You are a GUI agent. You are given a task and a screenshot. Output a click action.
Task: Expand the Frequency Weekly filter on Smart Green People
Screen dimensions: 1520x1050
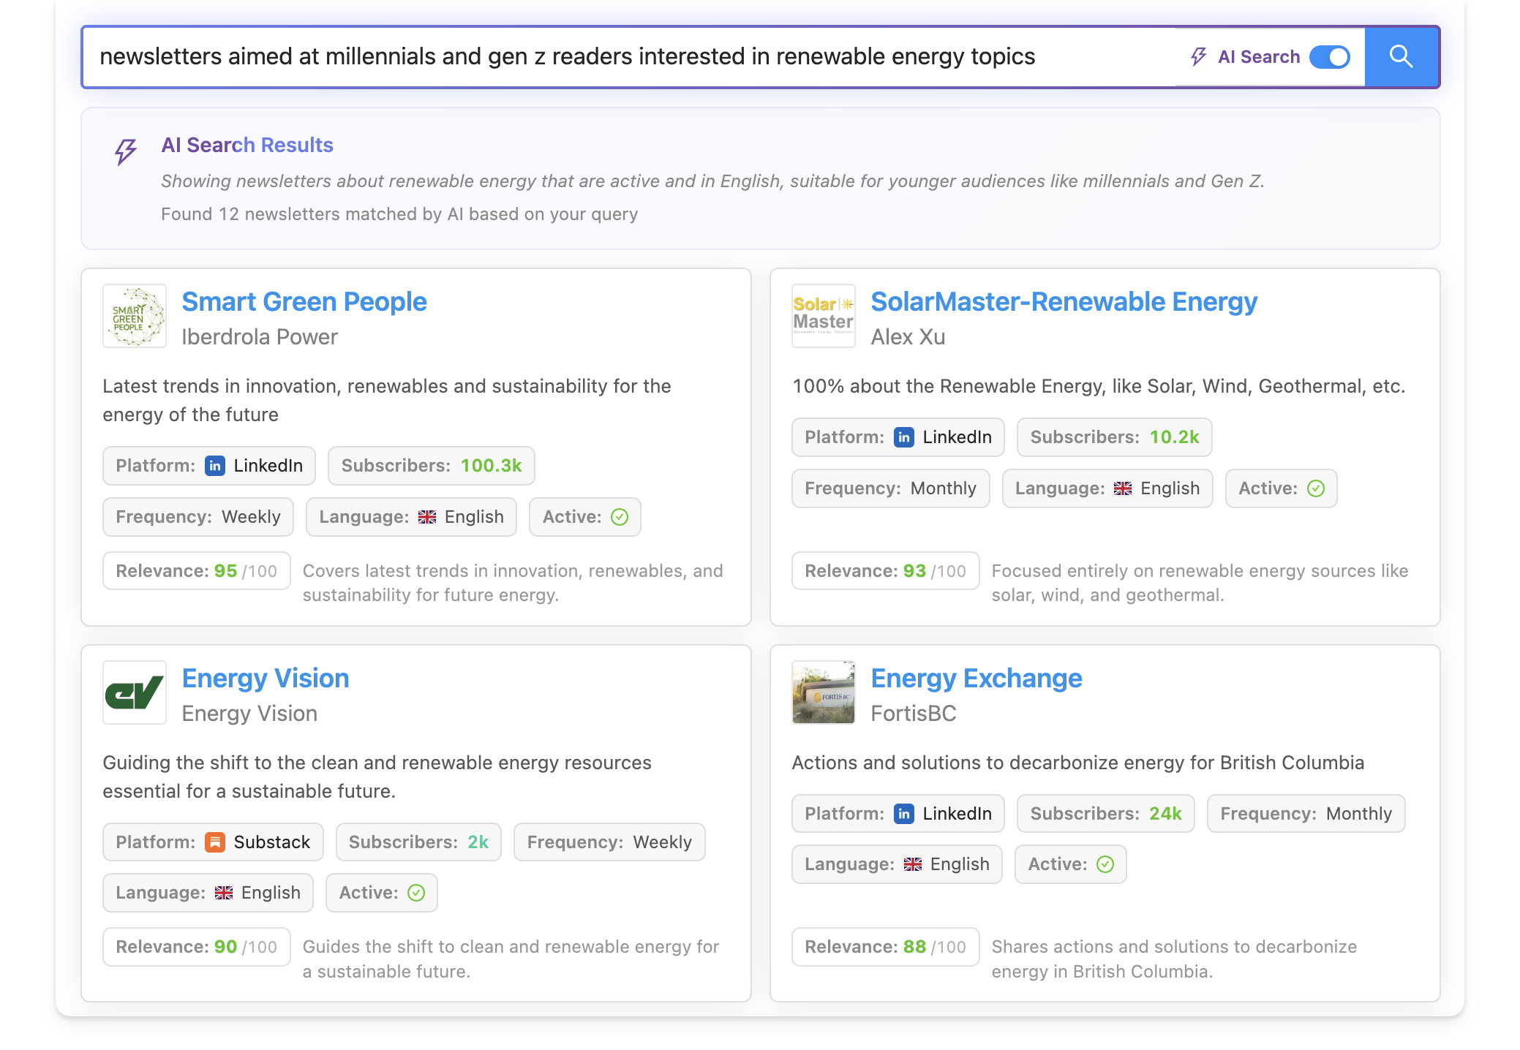pyautogui.click(x=197, y=517)
